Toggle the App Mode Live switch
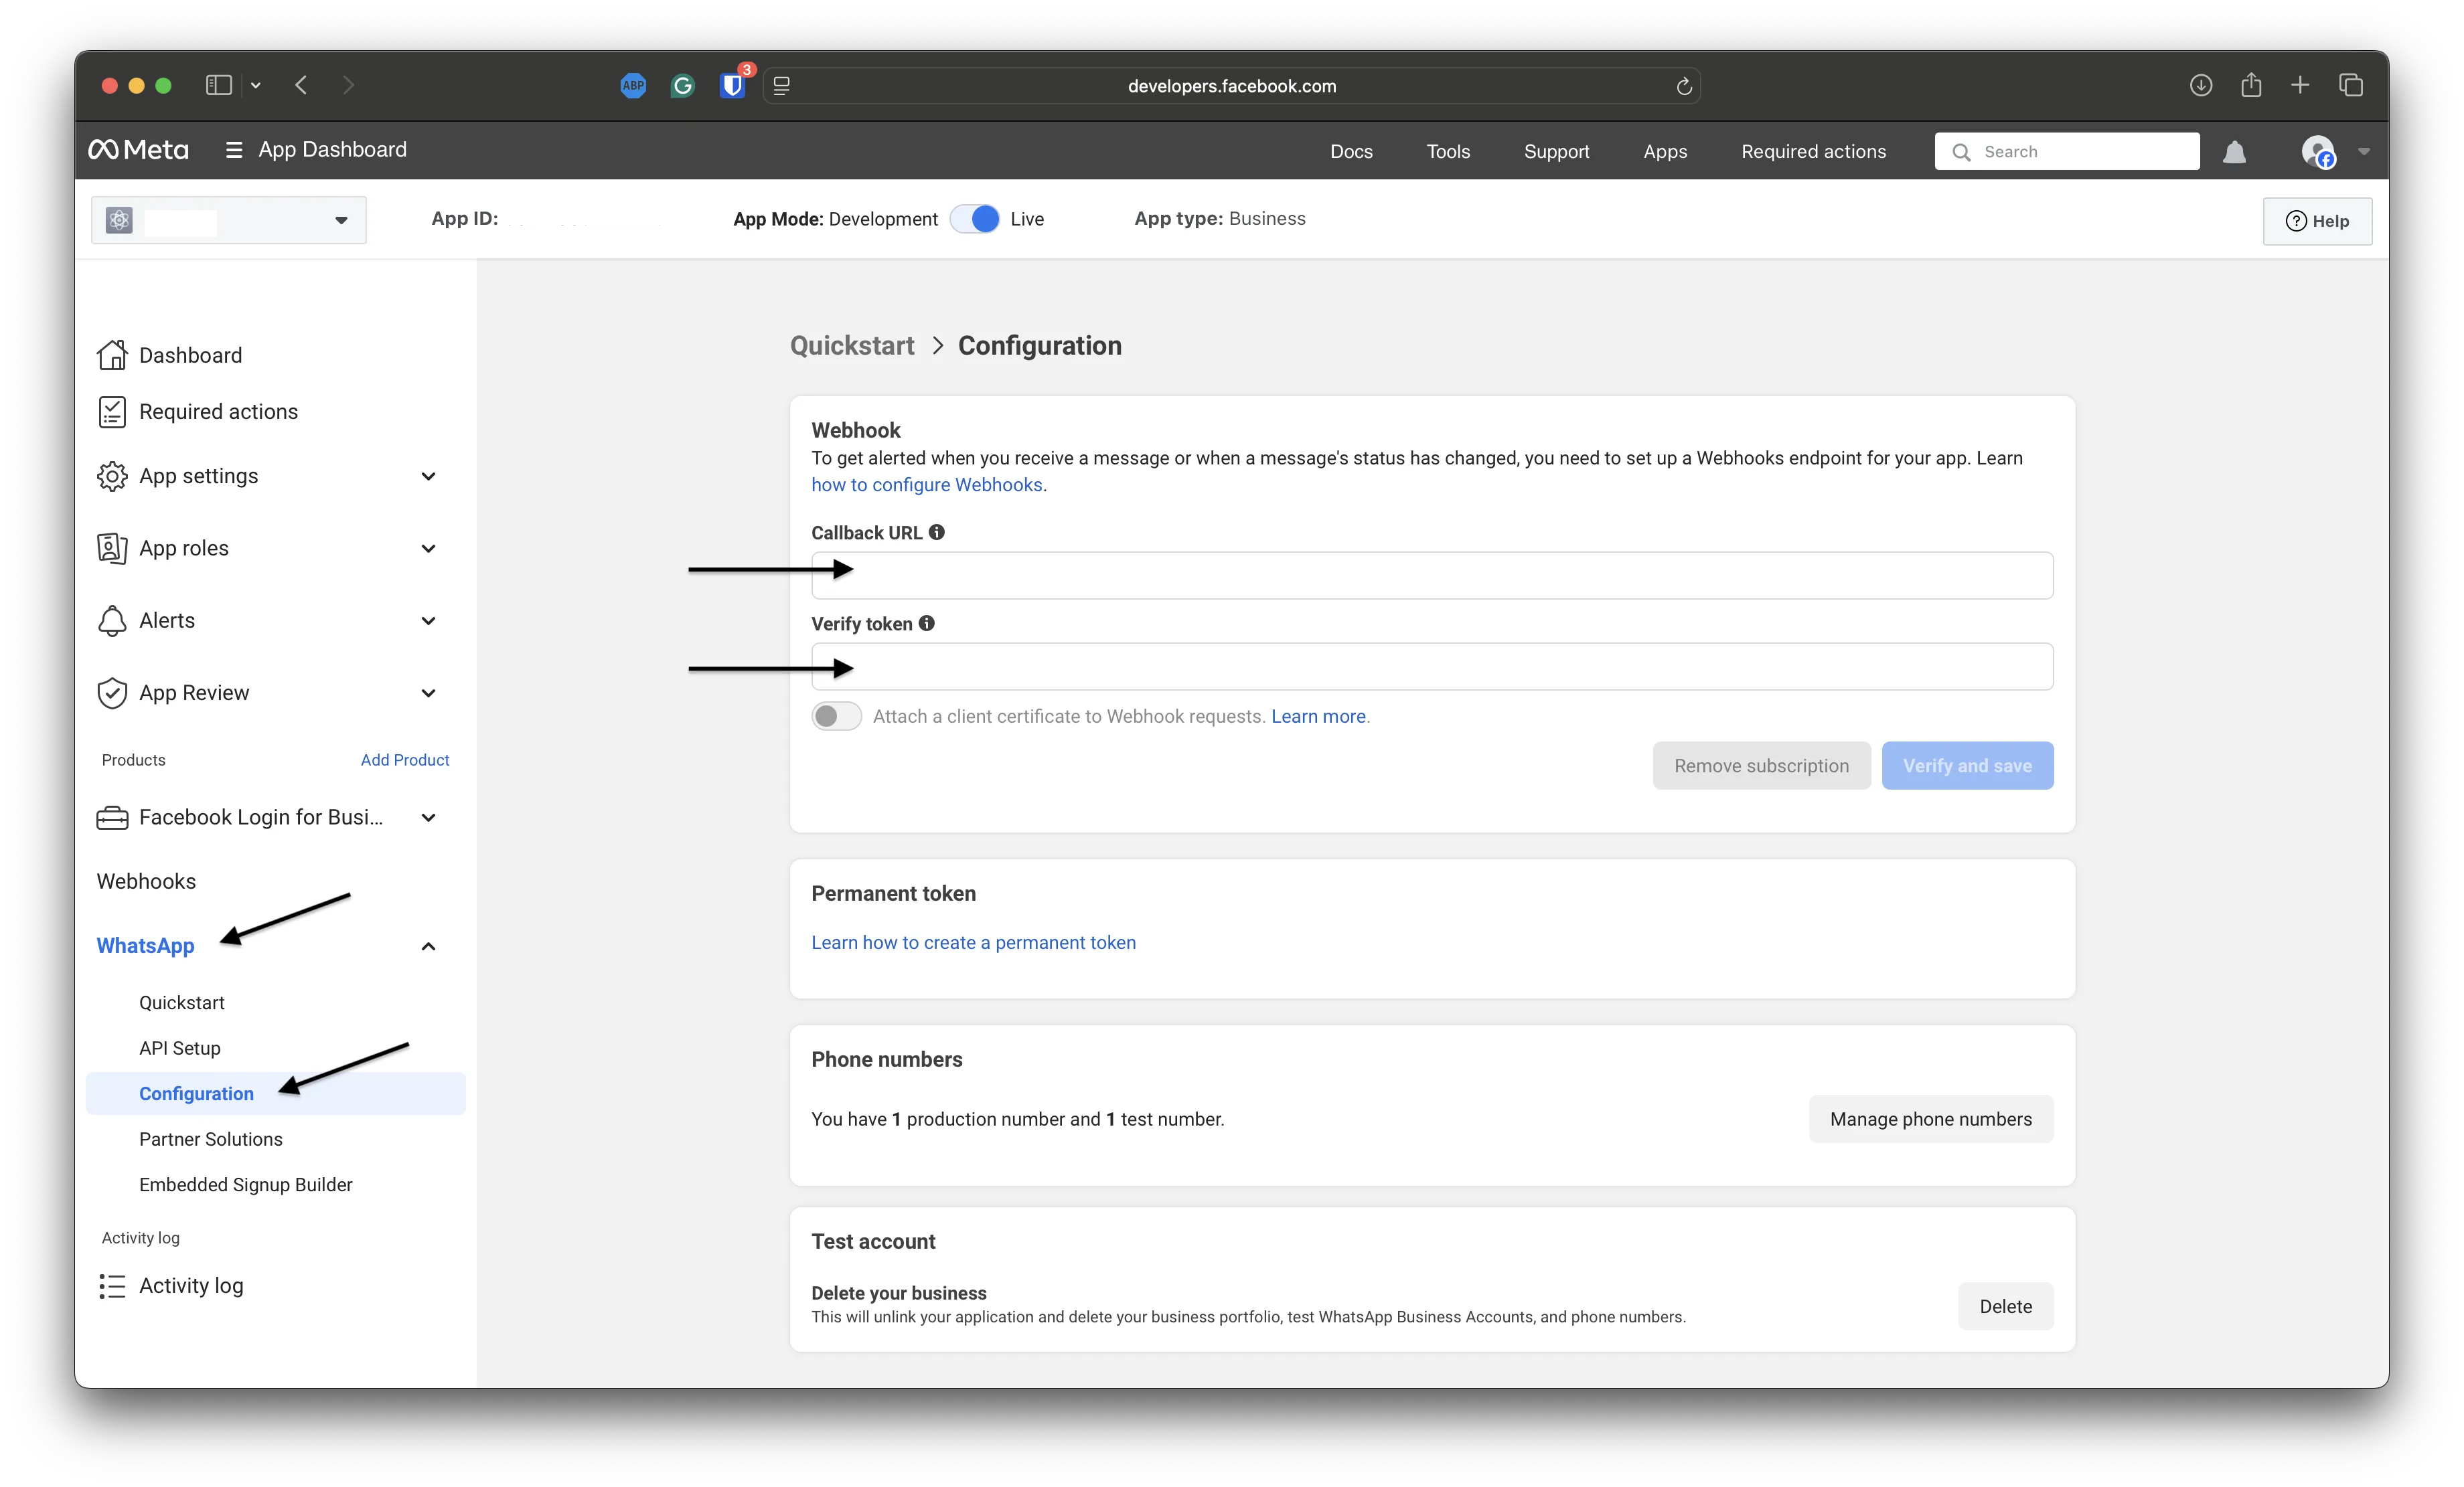2464x1487 pixels. pos(975,219)
